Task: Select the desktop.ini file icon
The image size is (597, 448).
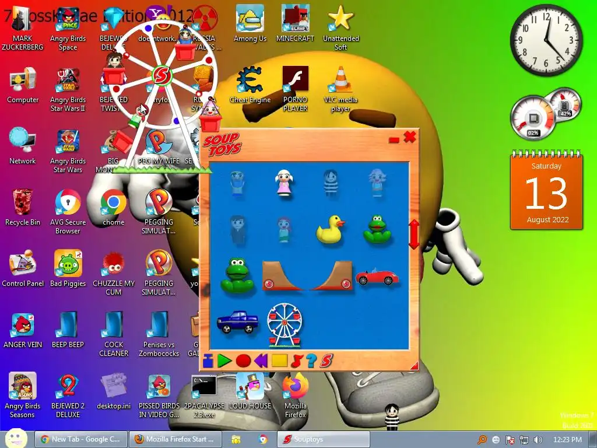Action: [114, 391]
